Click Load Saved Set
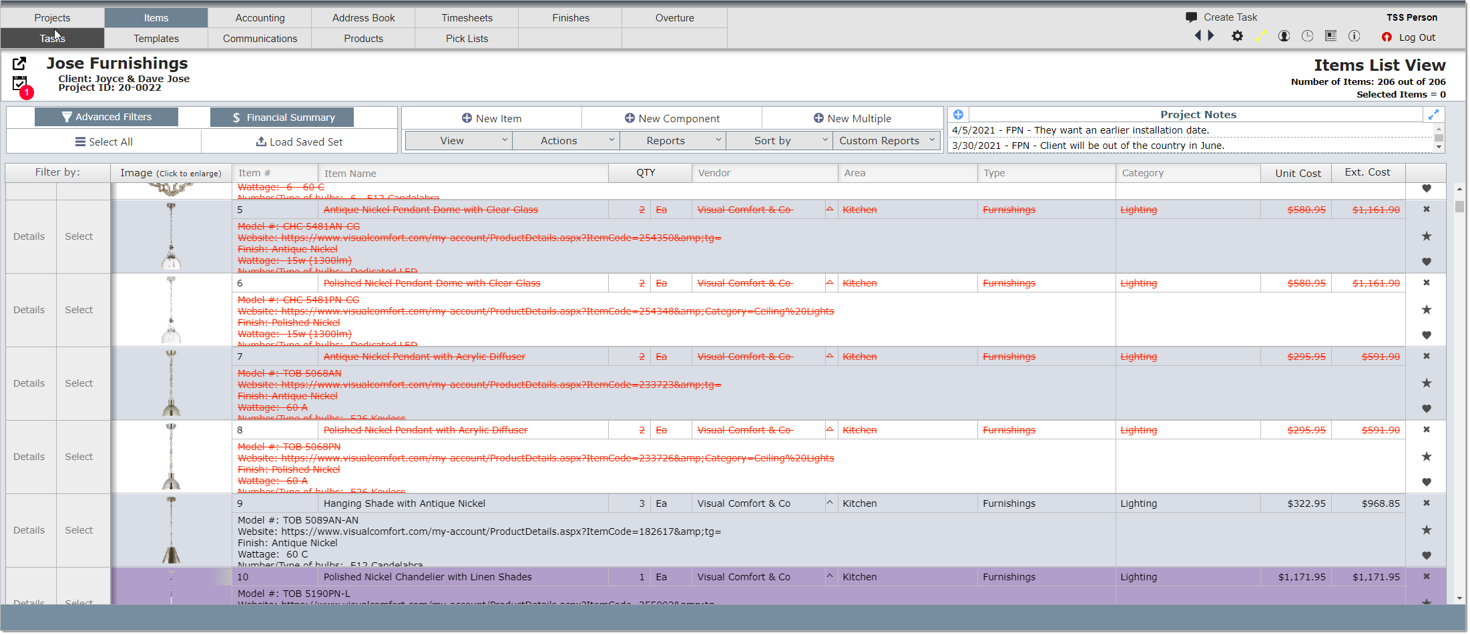The width and height of the screenshot is (1470, 635). (299, 142)
